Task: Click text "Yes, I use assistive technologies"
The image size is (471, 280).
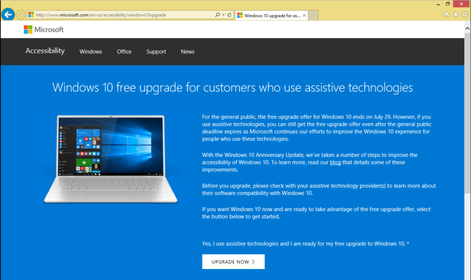Action: pyautogui.click(x=240, y=244)
